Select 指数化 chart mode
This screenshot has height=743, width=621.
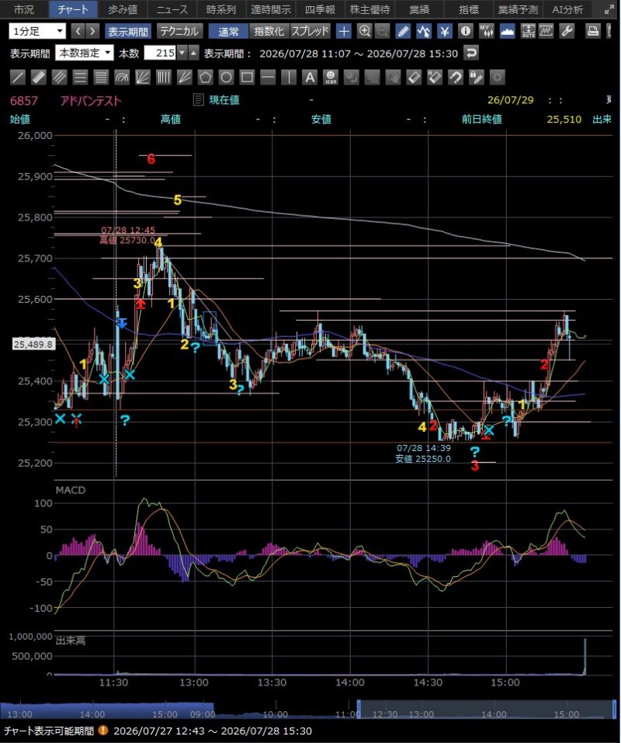point(269,32)
